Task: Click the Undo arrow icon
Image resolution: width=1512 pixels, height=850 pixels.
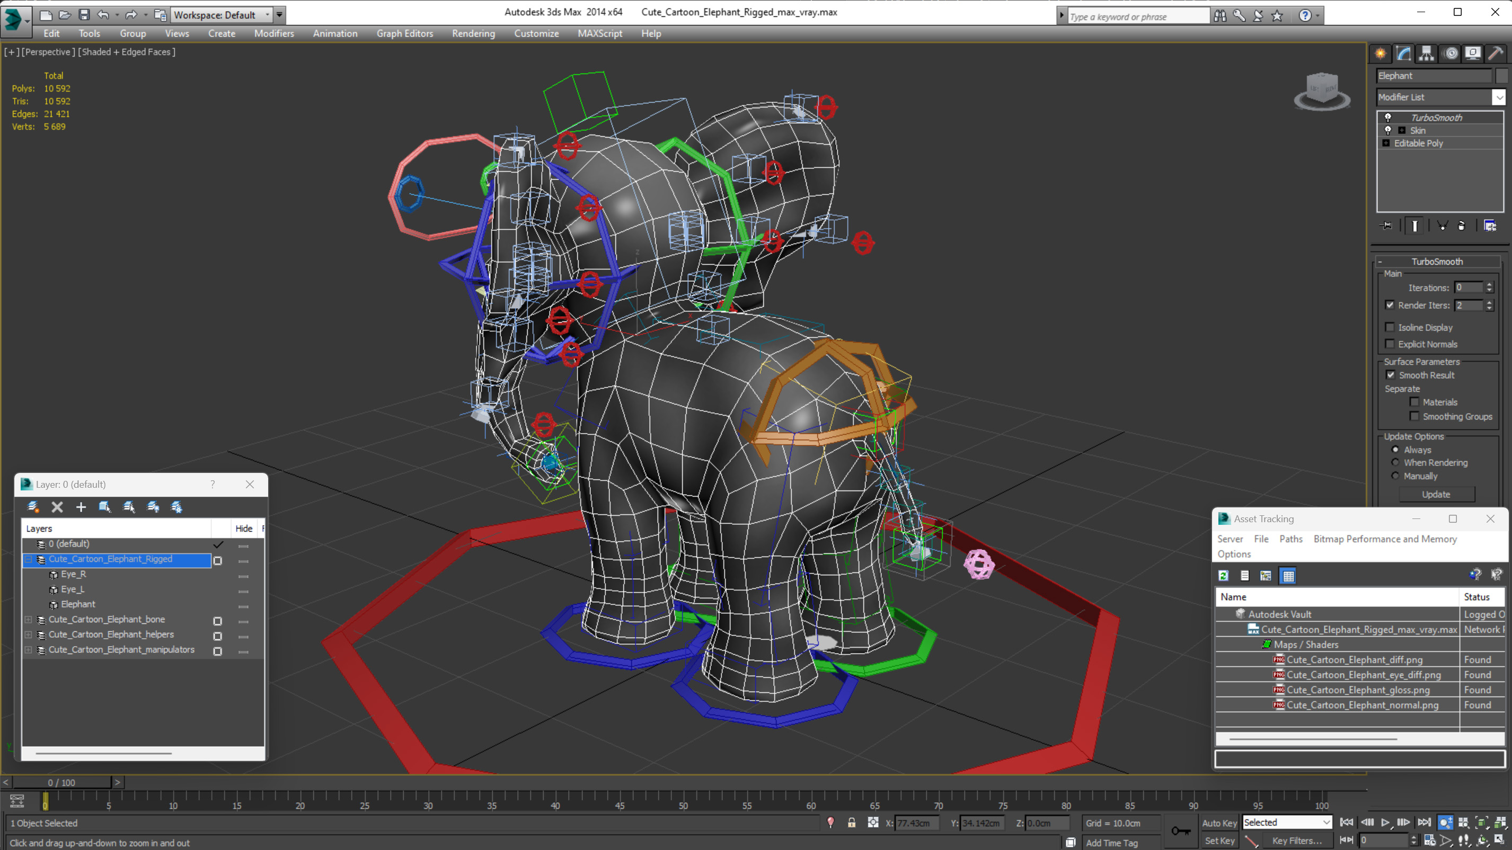Action: (103, 15)
